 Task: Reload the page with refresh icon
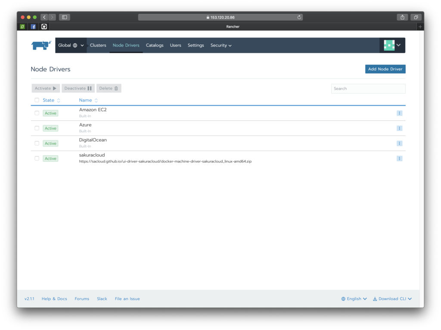[299, 17]
